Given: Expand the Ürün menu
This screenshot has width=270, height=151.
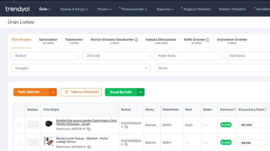Looking at the screenshot, I should pyautogui.click(x=45, y=9).
